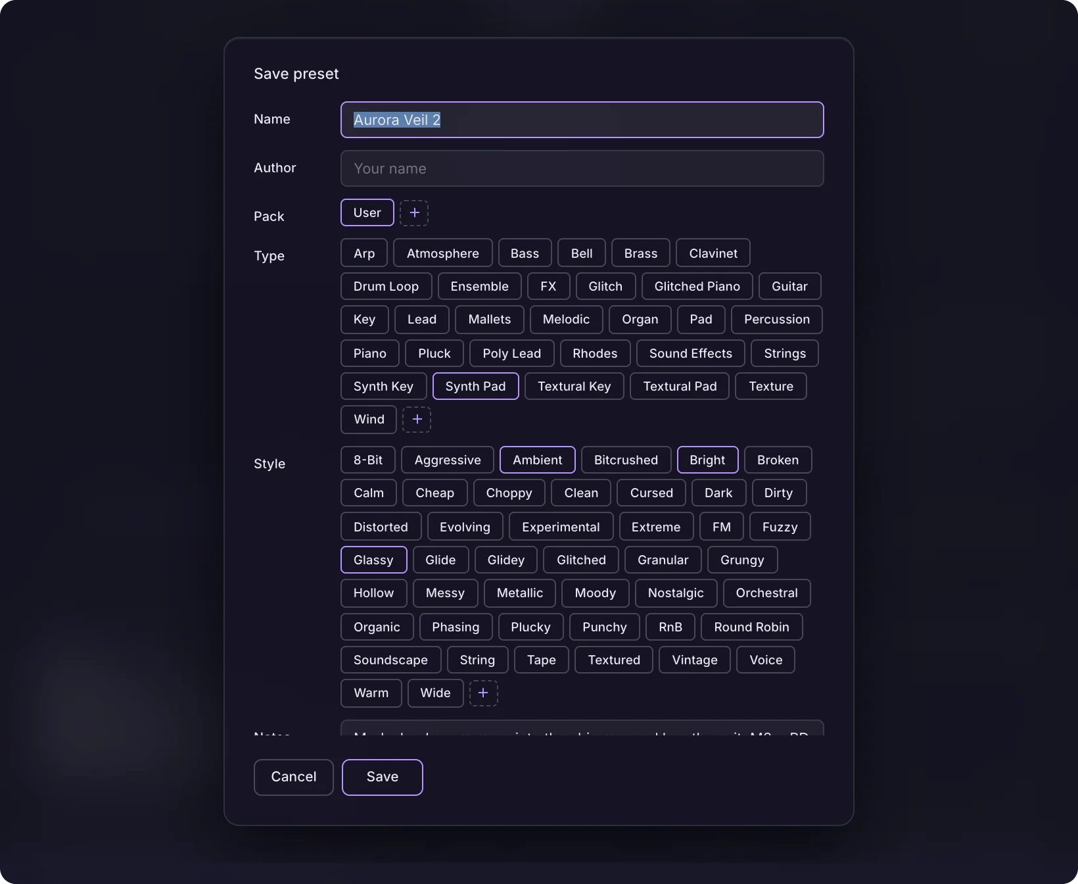Toggle the Mallets type tag
1078x884 pixels.
click(x=489, y=319)
